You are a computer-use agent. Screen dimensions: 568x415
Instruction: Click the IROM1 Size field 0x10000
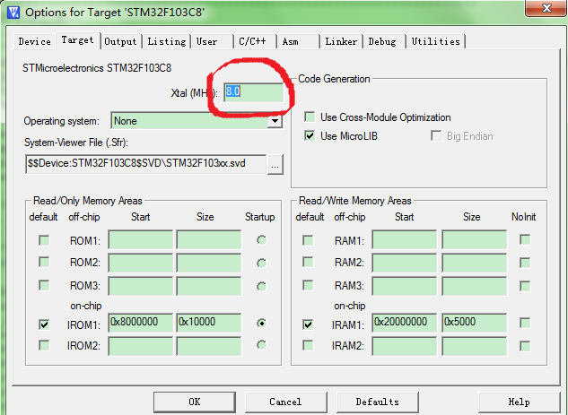click(209, 323)
